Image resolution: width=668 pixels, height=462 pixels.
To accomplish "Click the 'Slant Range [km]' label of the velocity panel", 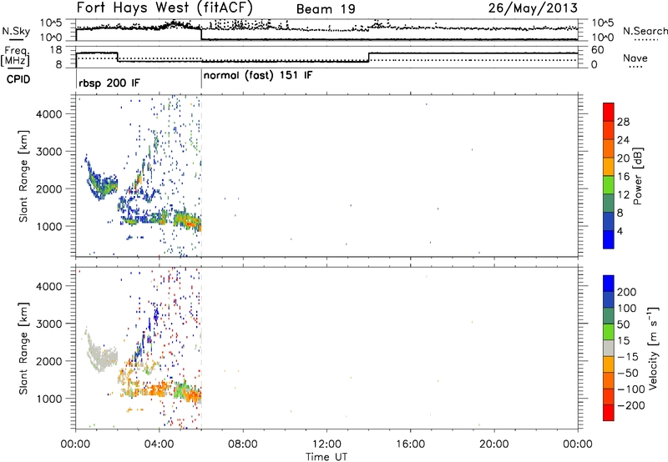I will point(23,349).
